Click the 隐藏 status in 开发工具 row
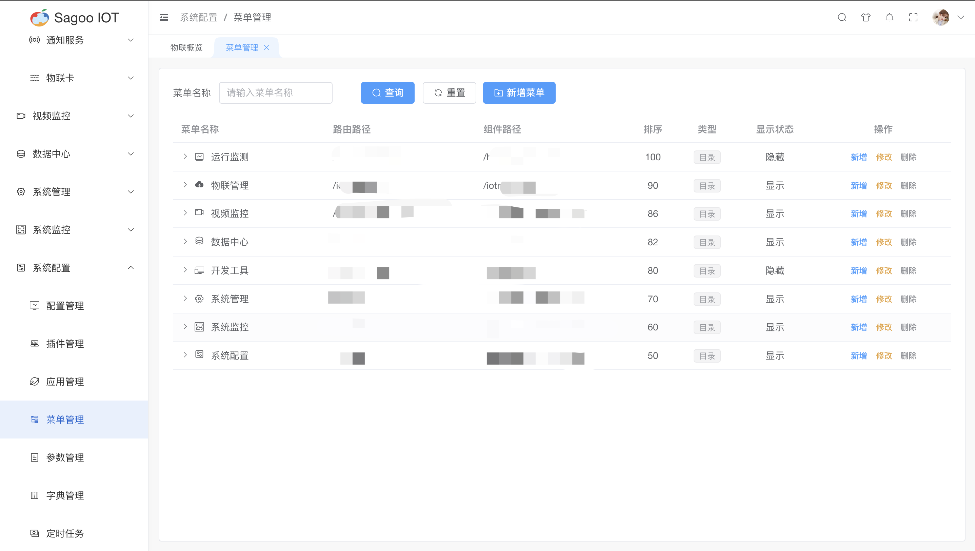 pyautogui.click(x=775, y=270)
